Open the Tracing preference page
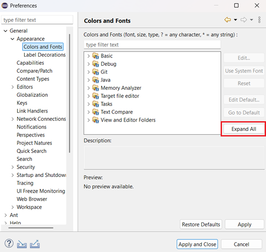The height and width of the screenshot is (252, 266). point(25,183)
